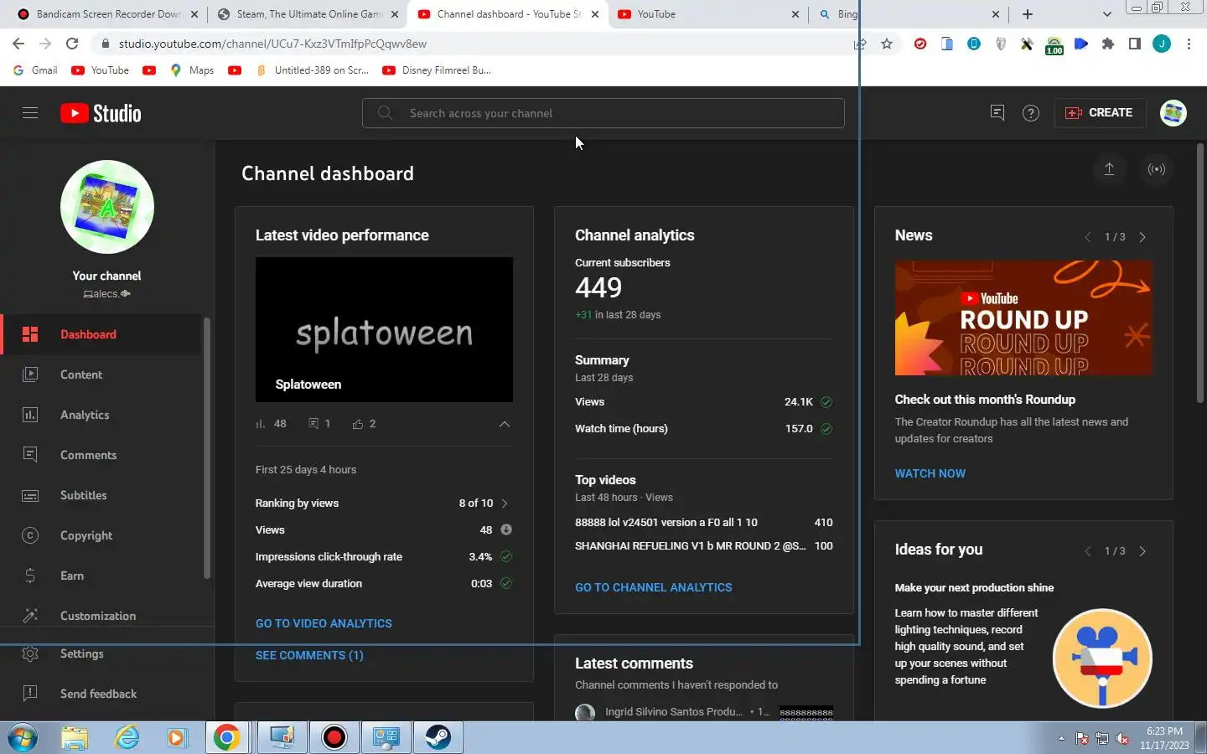
Task: Go to previous Ideas for you card
Action: click(x=1088, y=551)
